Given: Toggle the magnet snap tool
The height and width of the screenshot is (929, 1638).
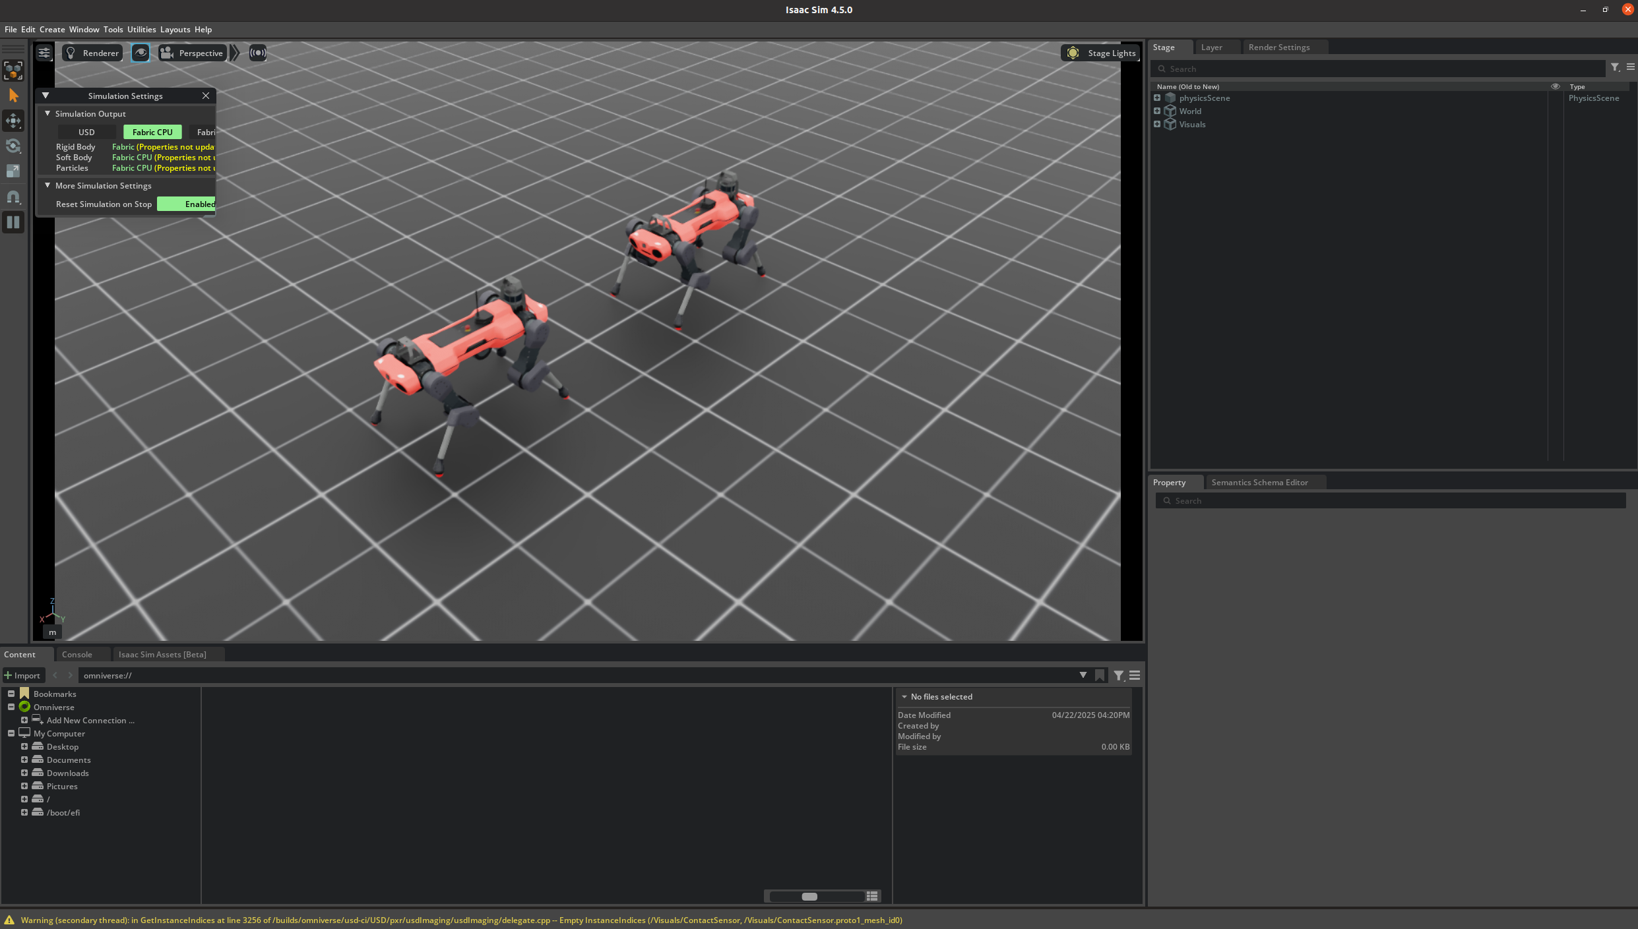Looking at the screenshot, I should pyautogui.click(x=13, y=196).
